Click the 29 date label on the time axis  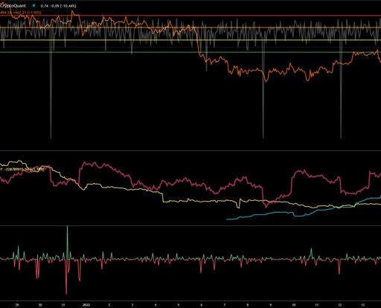[17, 305]
